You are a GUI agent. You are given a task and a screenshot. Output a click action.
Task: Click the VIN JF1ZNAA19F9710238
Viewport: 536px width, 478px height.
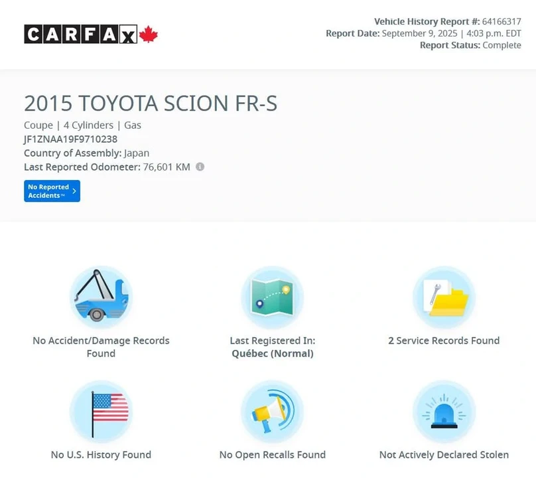[71, 139]
